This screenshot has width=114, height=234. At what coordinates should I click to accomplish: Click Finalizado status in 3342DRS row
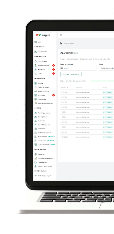pos(108,137)
